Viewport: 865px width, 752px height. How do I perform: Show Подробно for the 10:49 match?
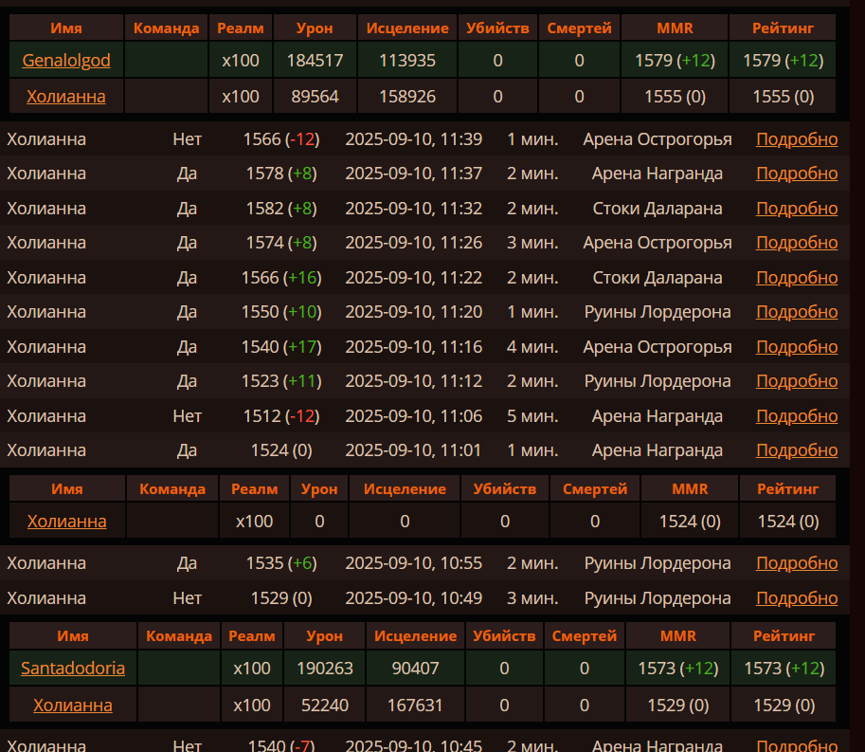click(796, 598)
